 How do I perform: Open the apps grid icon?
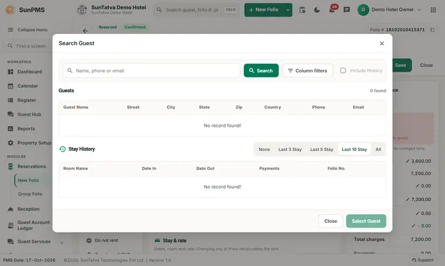pos(433,10)
